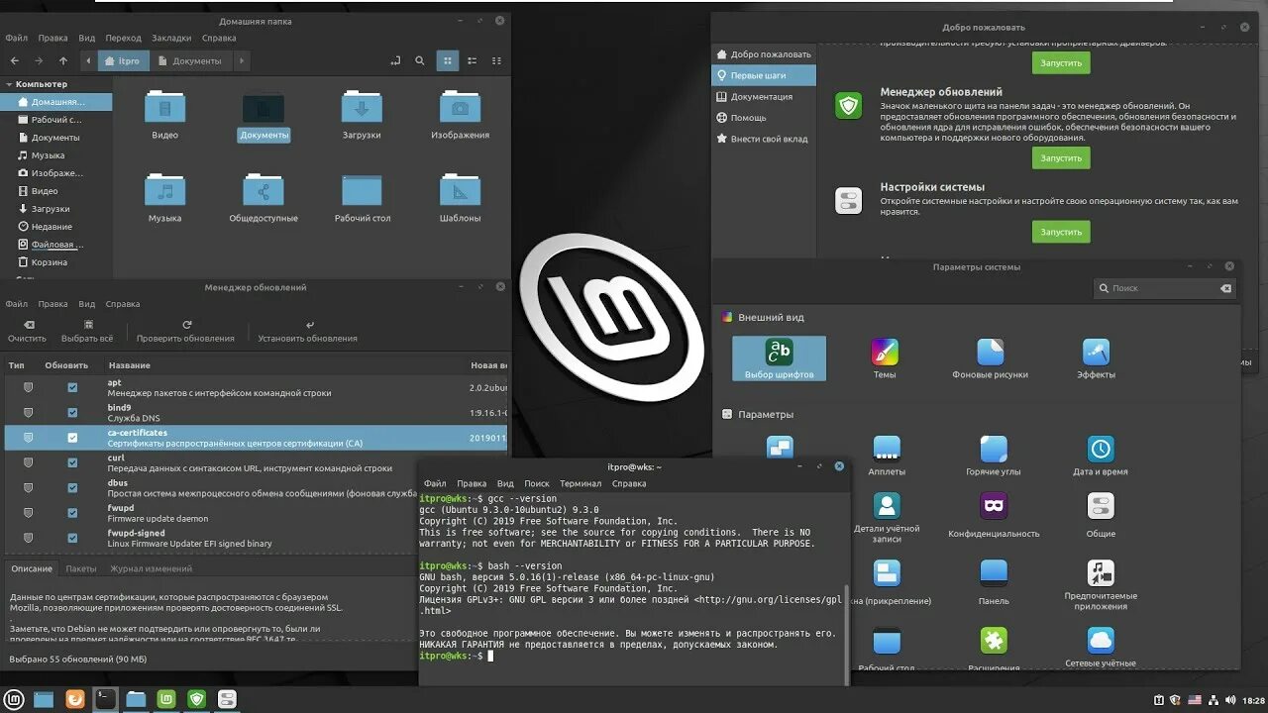Uncheck the fwupd-signed update checkbox
The image size is (1268, 713).
click(72, 539)
